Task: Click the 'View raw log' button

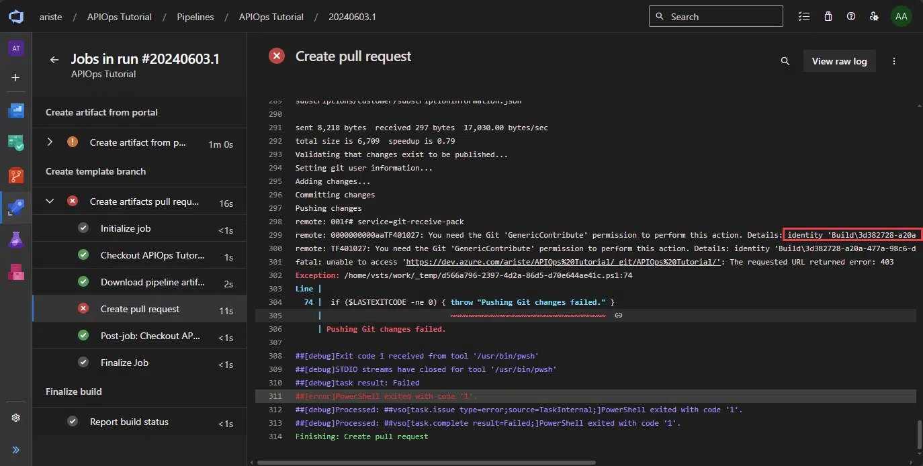Action: pos(839,60)
